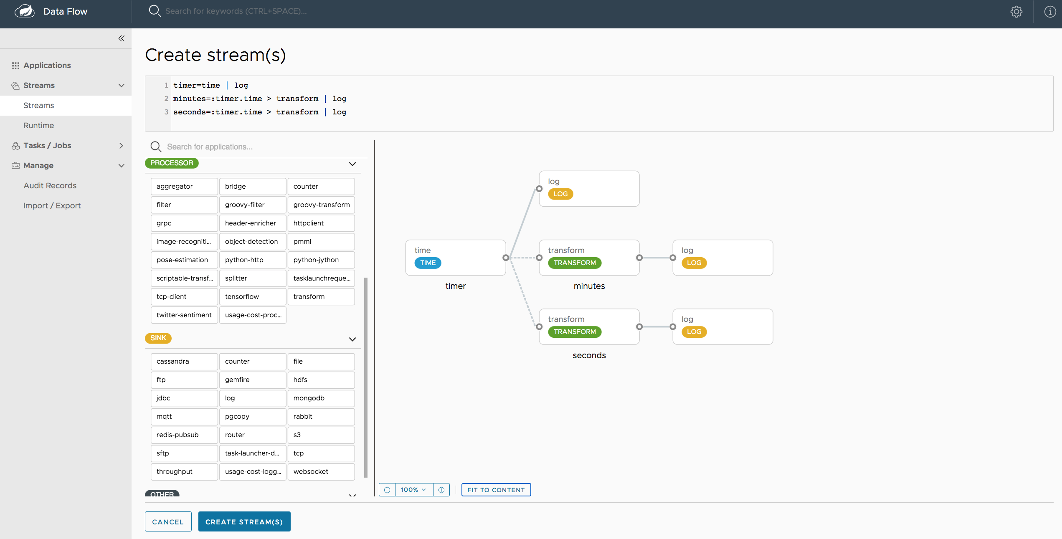This screenshot has width=1062, height=539.
Task: Click the TIME icon on timer node
Action: (x=427, y=263)
